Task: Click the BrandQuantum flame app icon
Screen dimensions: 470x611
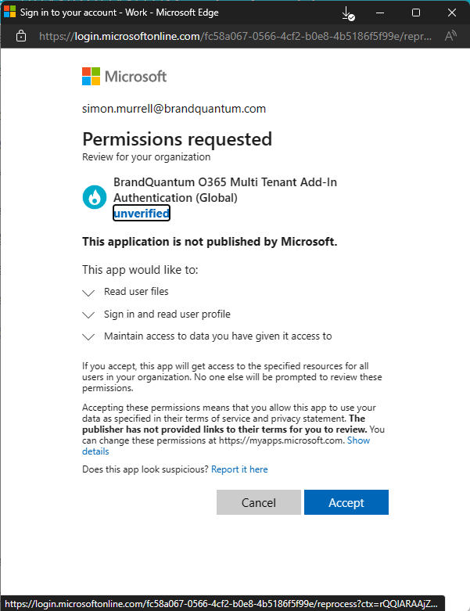Action: [x=94, y=197]
